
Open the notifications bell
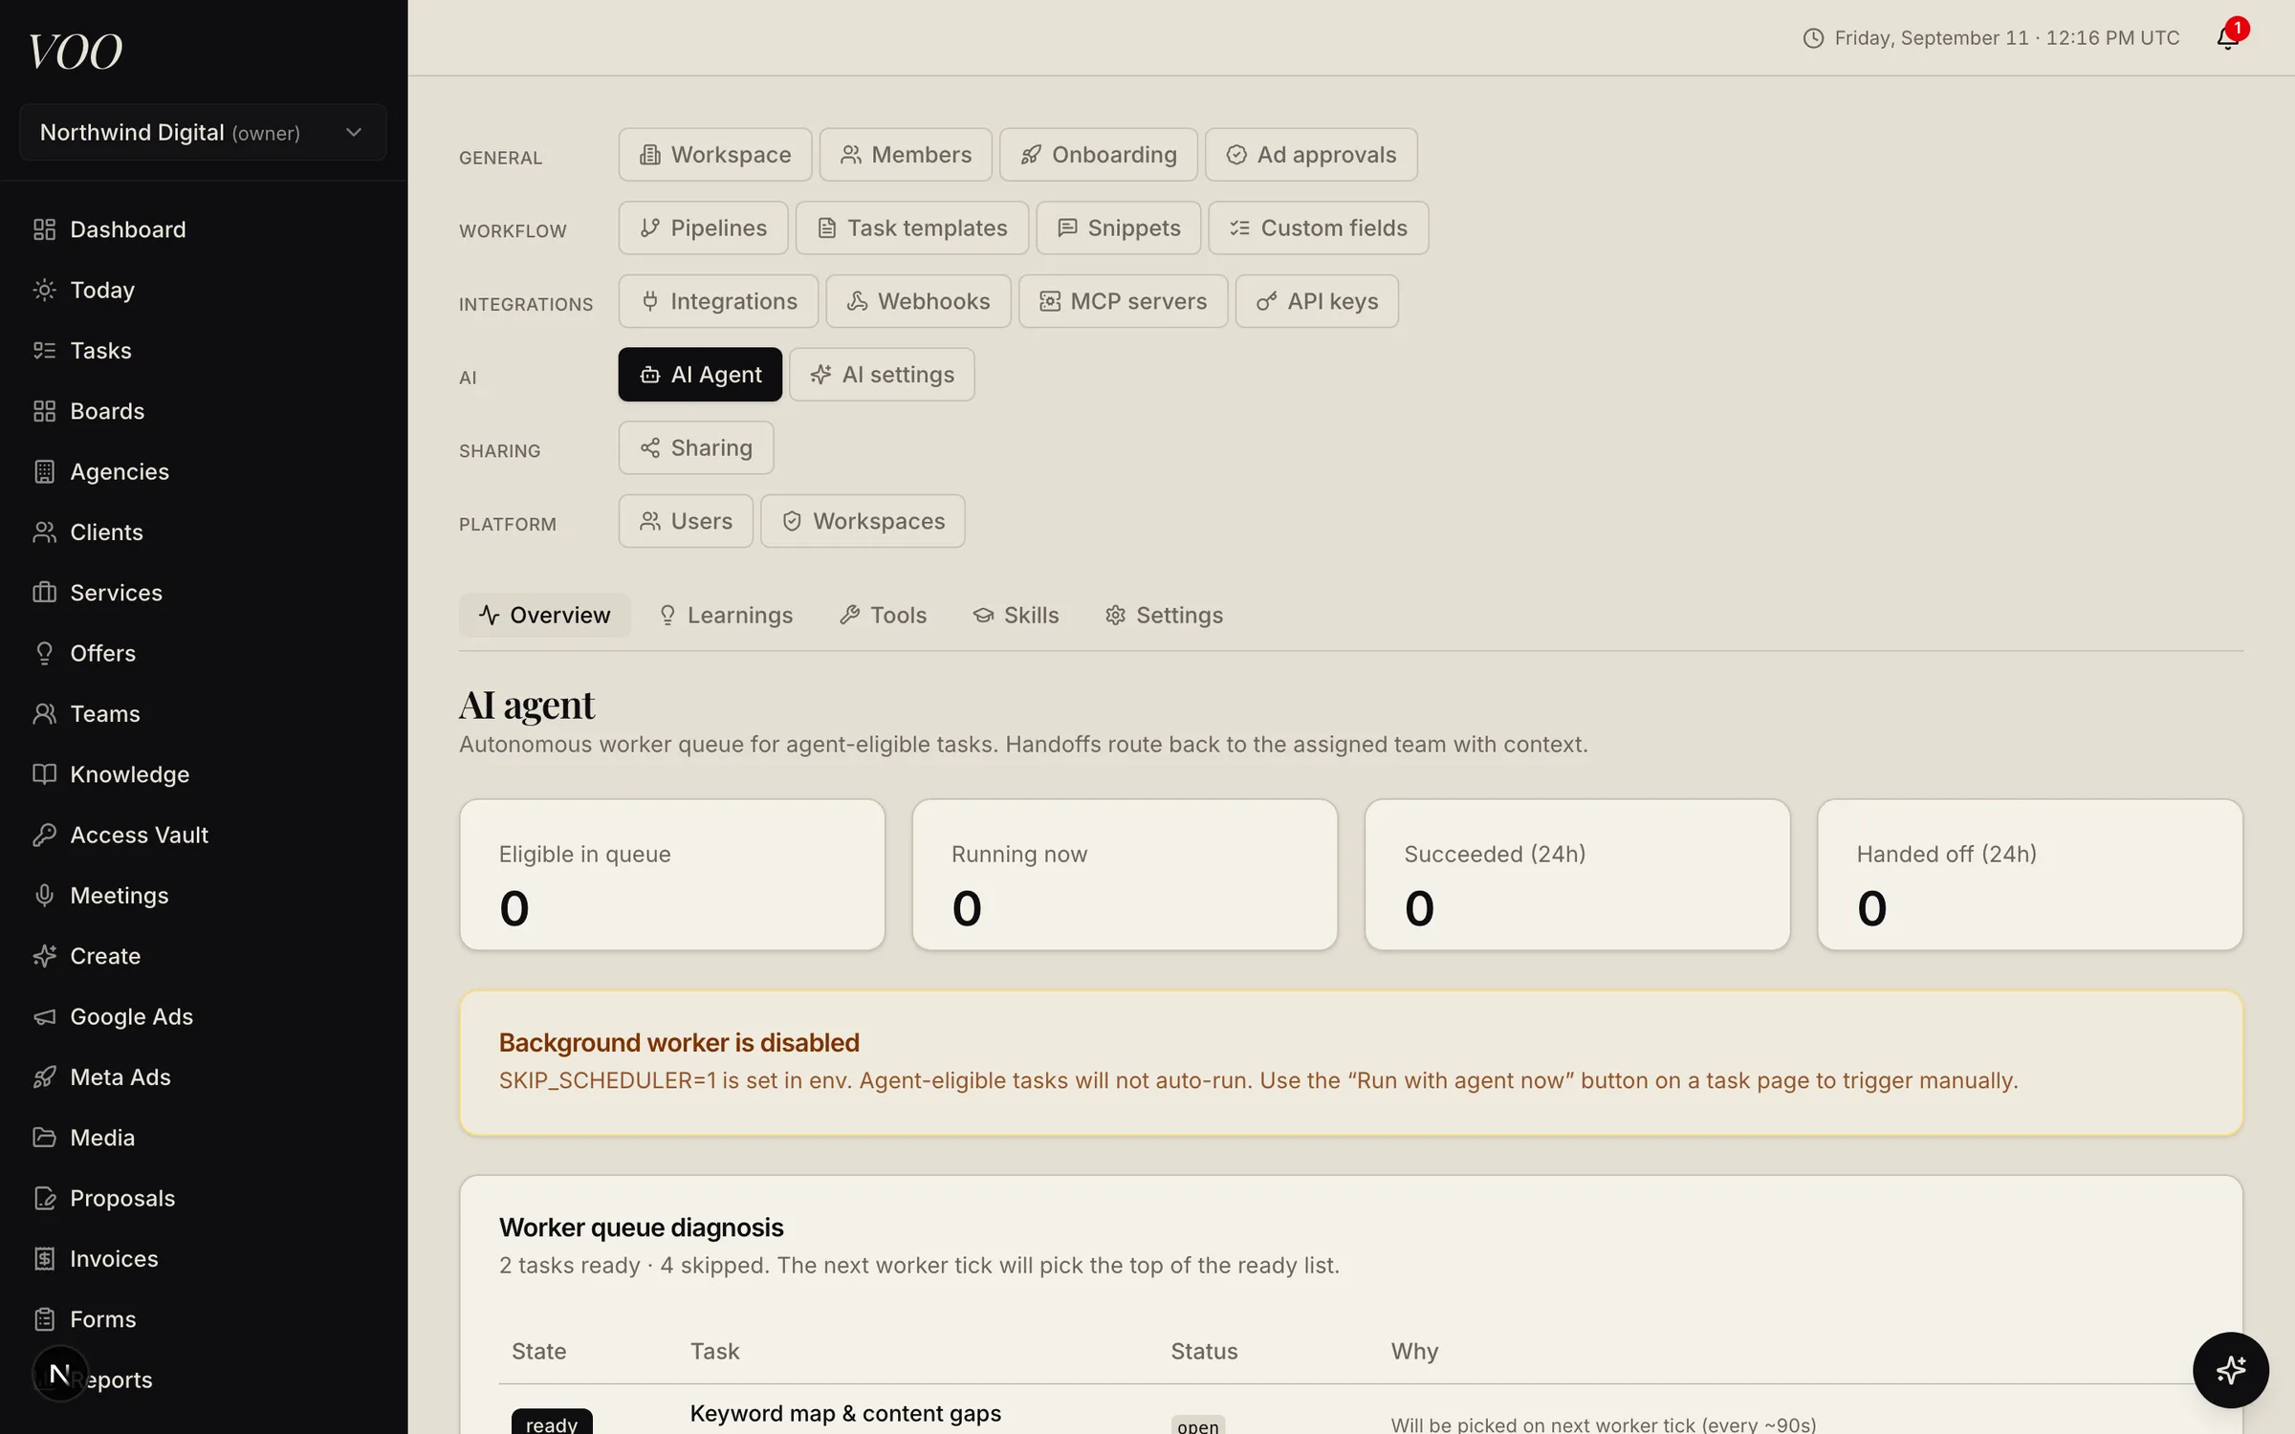(x=2227, y=37)
